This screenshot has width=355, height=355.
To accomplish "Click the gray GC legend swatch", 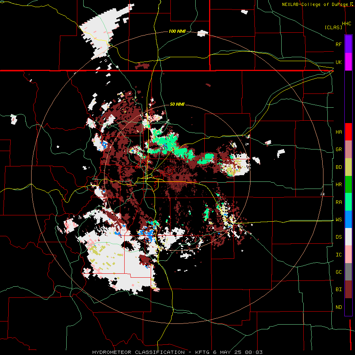I will [348, 272].
